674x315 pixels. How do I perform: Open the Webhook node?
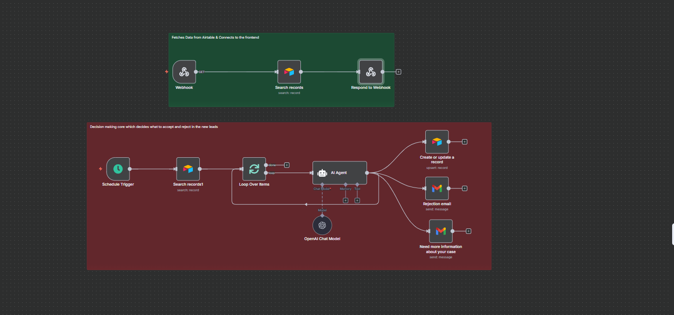click(x=184, y=72)
